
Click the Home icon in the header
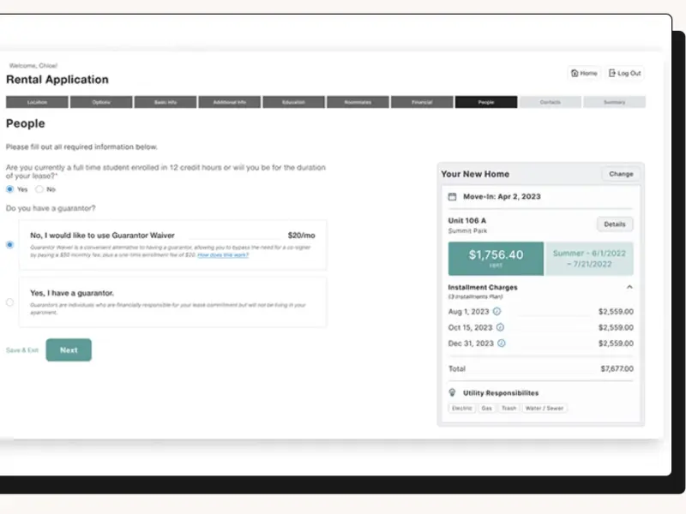[575, 74]
